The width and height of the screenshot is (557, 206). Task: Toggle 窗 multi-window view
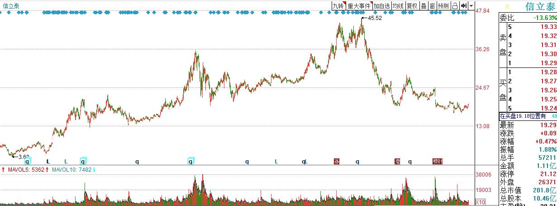433,6
